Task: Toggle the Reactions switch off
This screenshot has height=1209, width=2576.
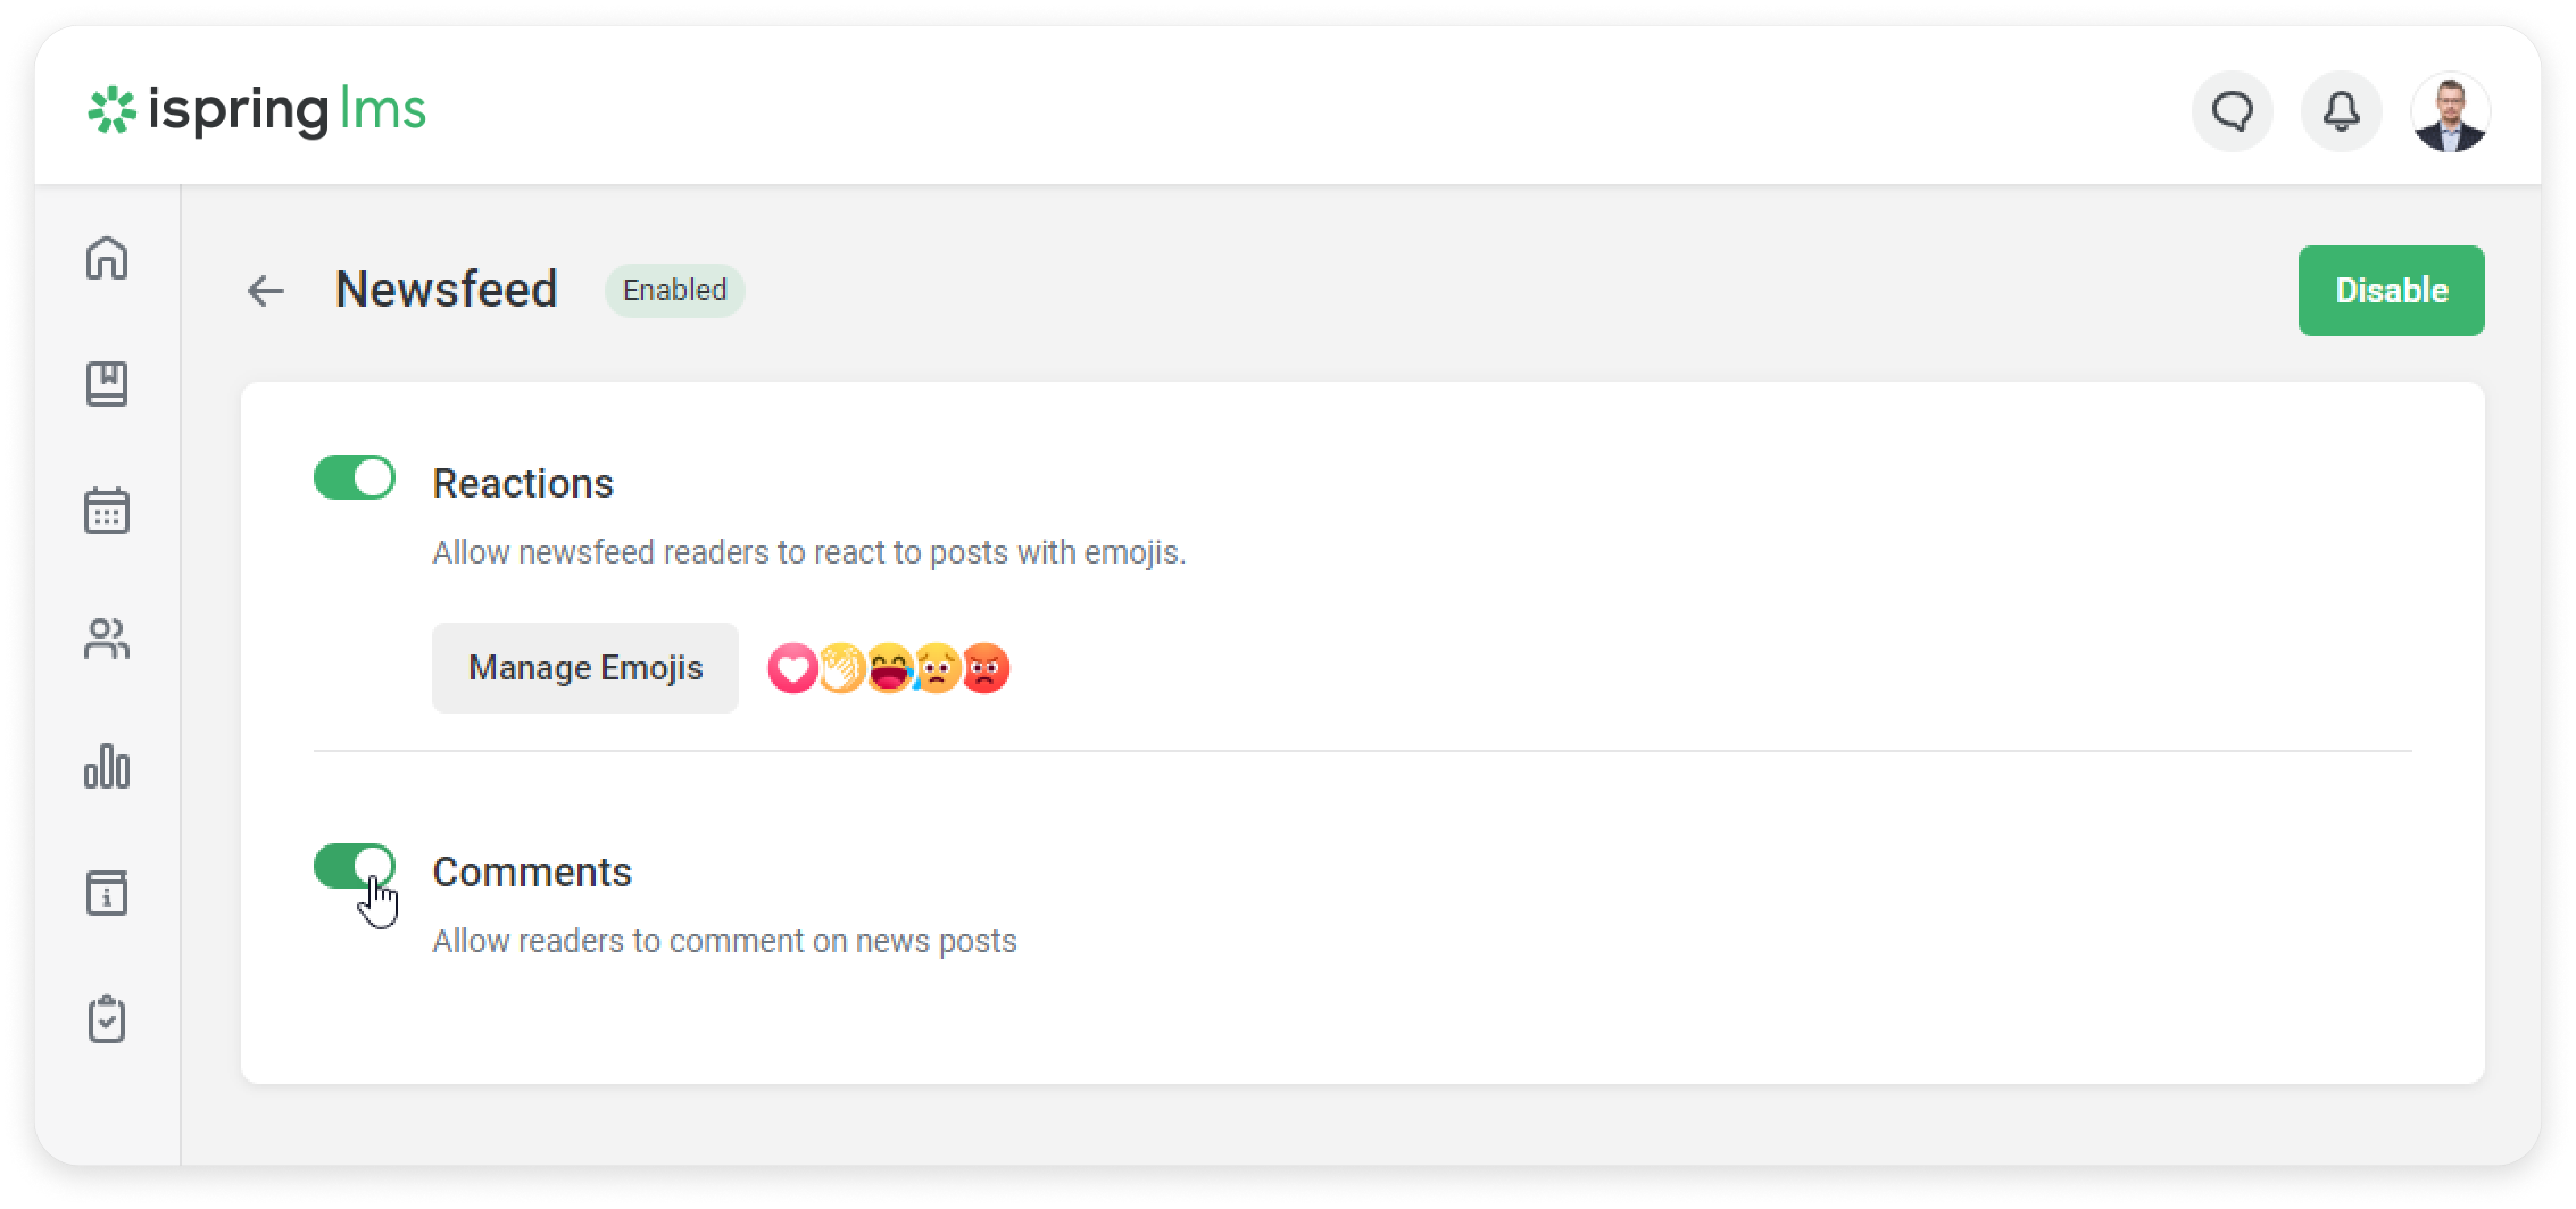Action: click(354, 478)
